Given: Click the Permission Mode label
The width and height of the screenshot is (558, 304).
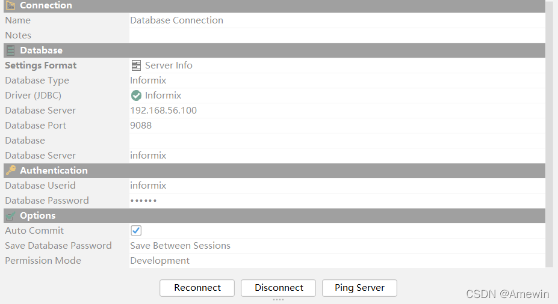Looking at the screenshot, I should click(43, 260).
